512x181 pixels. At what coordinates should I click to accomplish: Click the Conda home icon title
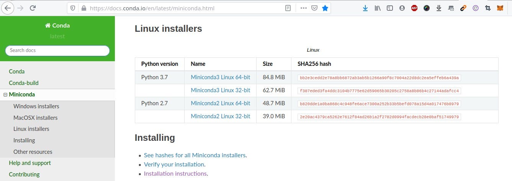coord(57,26)
